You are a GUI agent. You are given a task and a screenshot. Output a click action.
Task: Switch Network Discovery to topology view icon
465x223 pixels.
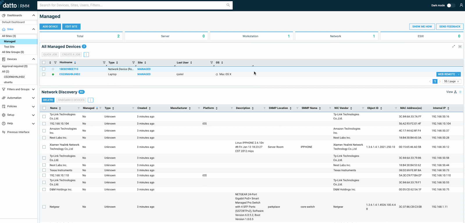pyautogui.click(x=455, y=92)
